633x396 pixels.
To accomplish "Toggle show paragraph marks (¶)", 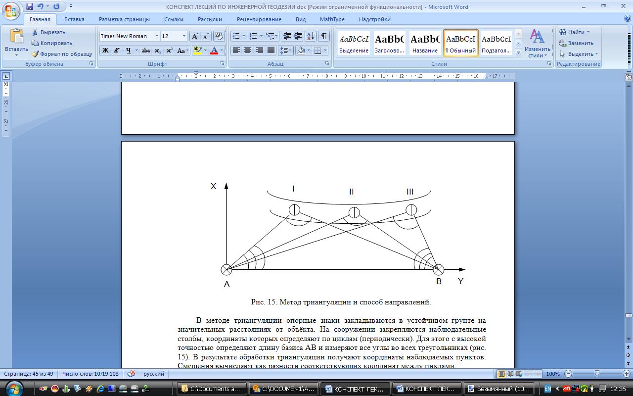I will [x=323, y=36].
